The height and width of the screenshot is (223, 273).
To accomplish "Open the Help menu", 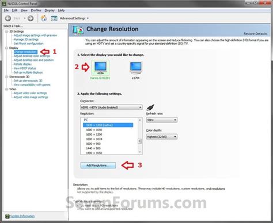I will [61, 10].
